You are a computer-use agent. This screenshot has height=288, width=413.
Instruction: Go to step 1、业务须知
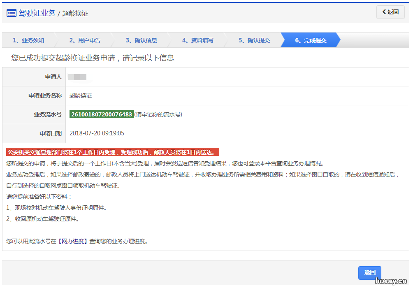pos(28,40)
